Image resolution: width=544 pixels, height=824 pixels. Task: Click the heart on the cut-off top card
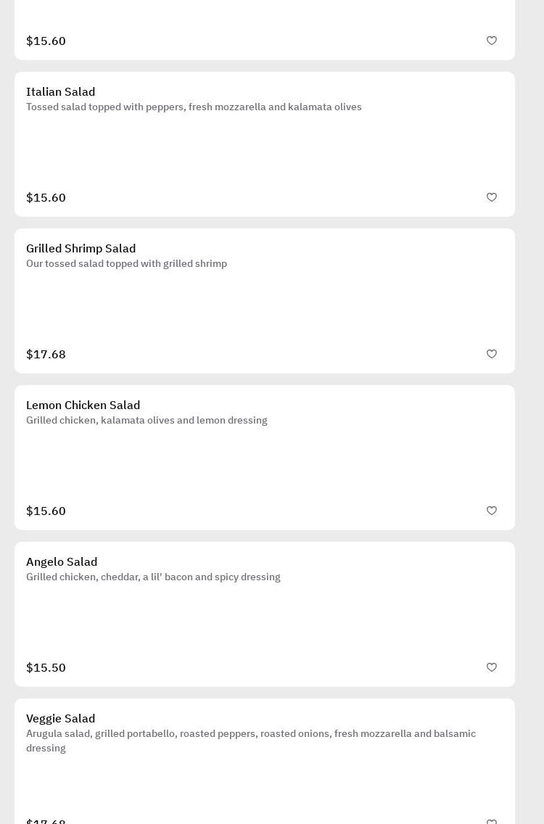492,41
